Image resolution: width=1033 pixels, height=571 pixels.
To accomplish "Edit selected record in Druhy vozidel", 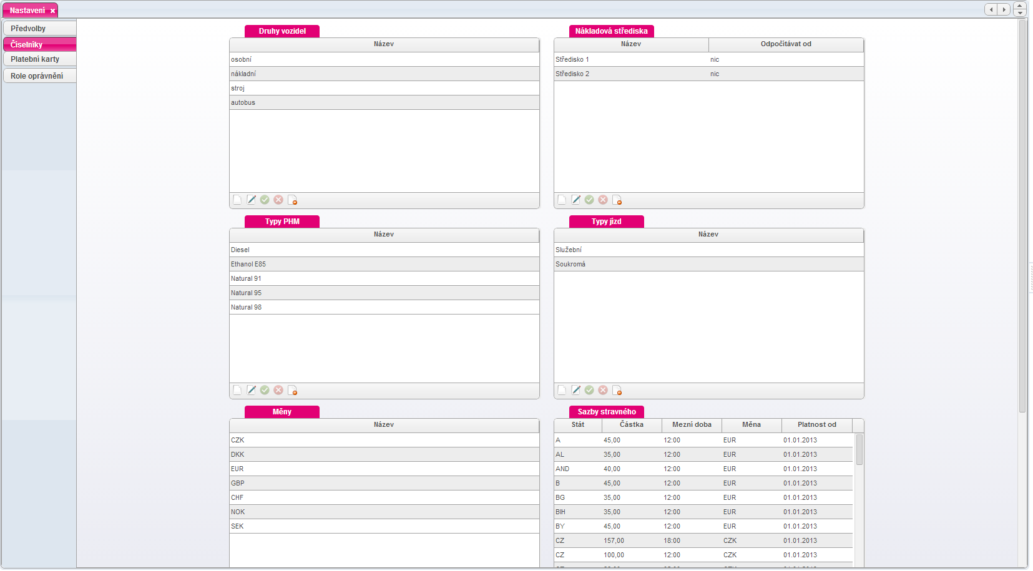I will pos(251,200).
